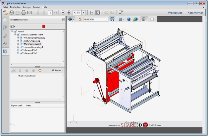The width and height of the screenshot is (208, 136).
Task: Expand the Layonrollassembly:1 node
Action: click(x=18, y=47)
